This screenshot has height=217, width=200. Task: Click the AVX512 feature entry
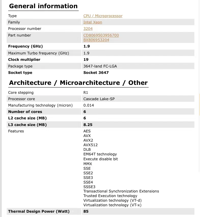(x=90, y=145)
